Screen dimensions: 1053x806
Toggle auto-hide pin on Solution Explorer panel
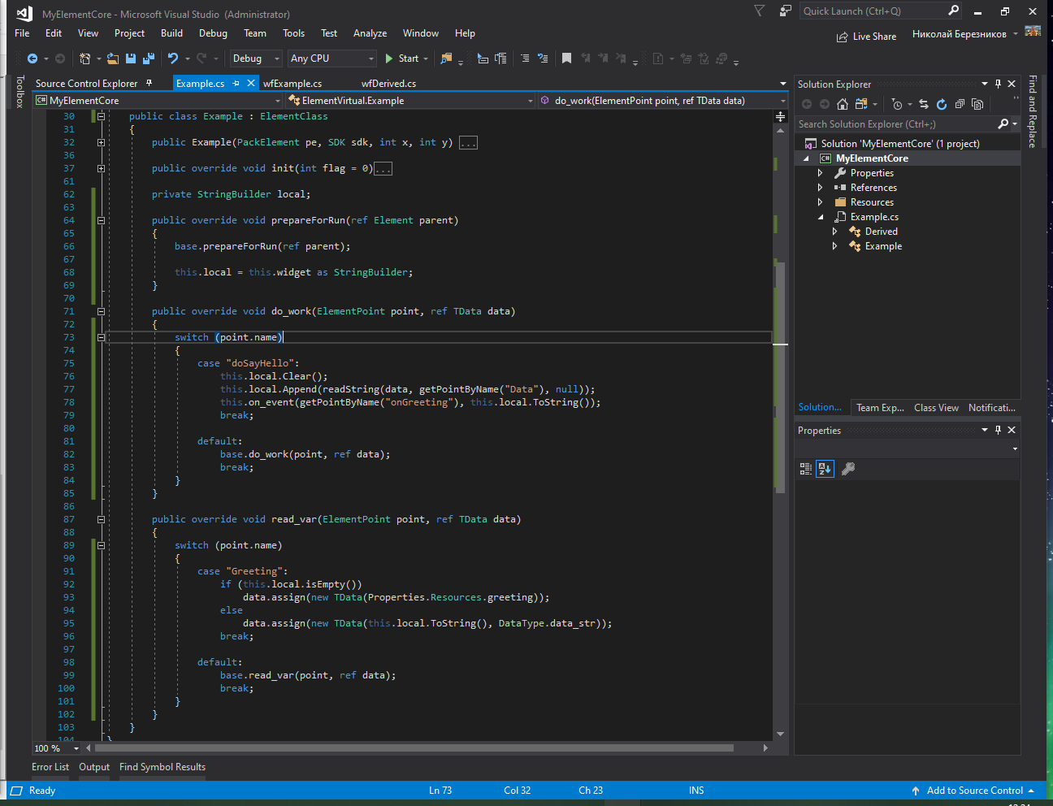[999, 84]
